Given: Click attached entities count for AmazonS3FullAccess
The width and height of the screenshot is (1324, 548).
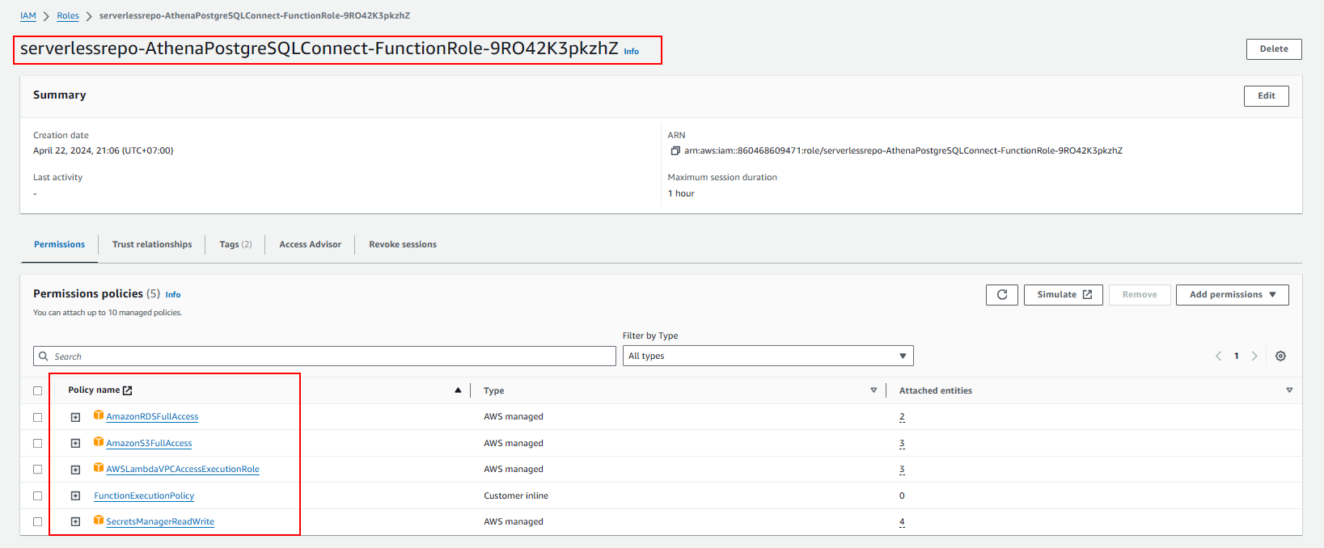Looking at the screenshot, I should [902, 444].
